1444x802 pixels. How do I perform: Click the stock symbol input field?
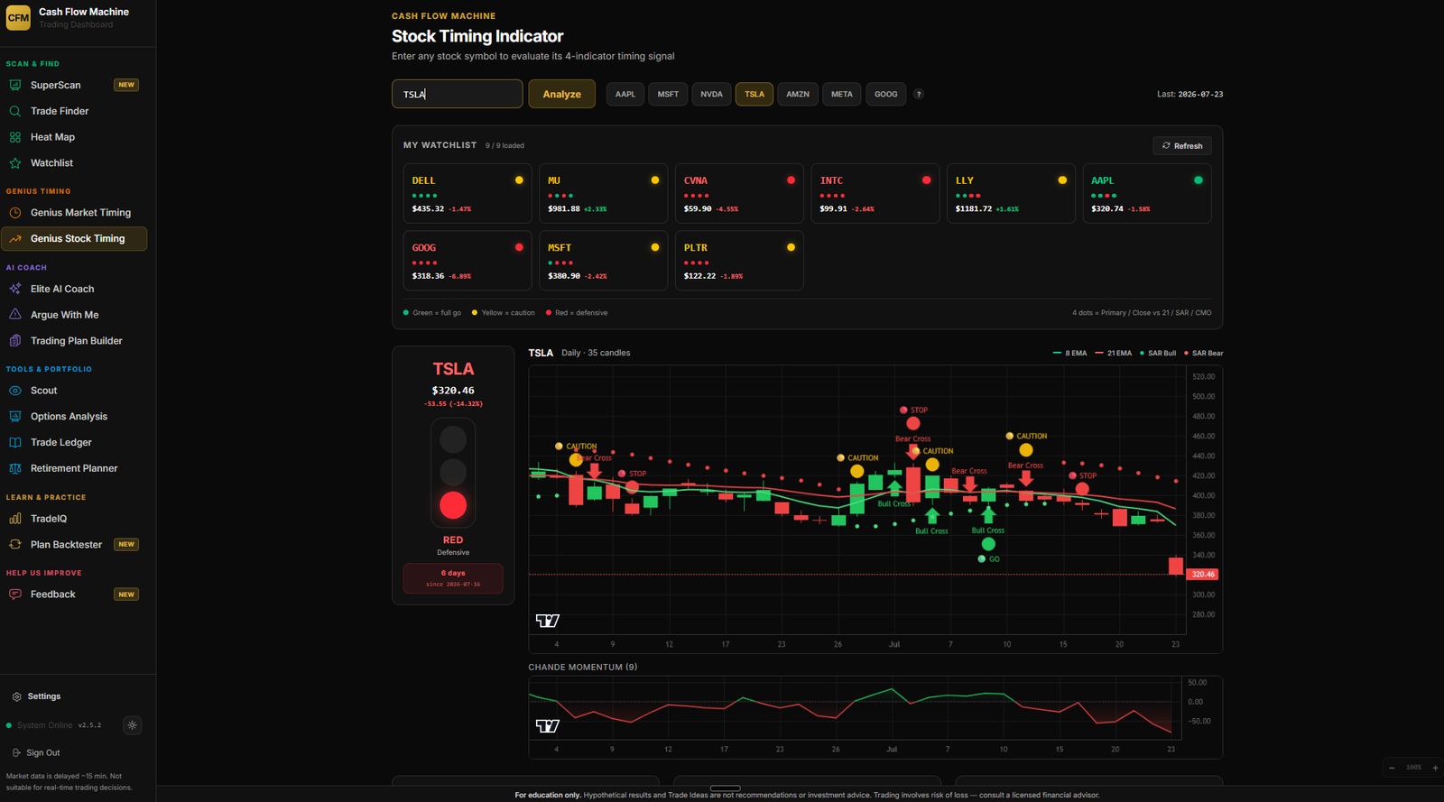pos(457,94)
